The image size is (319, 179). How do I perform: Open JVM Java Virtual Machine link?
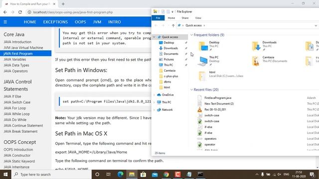23,48
